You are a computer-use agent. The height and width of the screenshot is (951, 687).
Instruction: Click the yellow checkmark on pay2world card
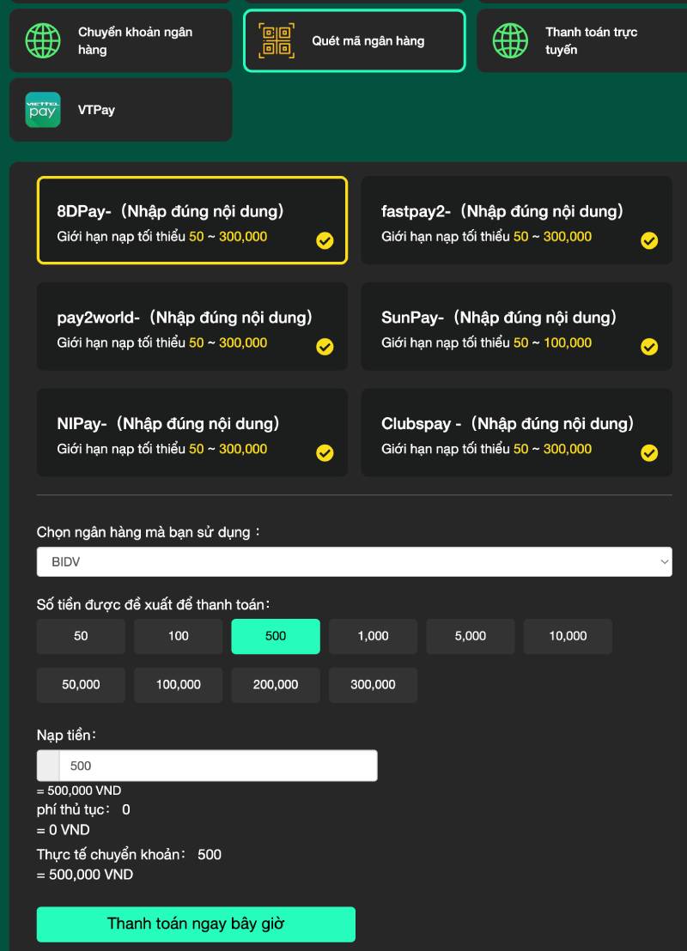click(x=325, y=347)
